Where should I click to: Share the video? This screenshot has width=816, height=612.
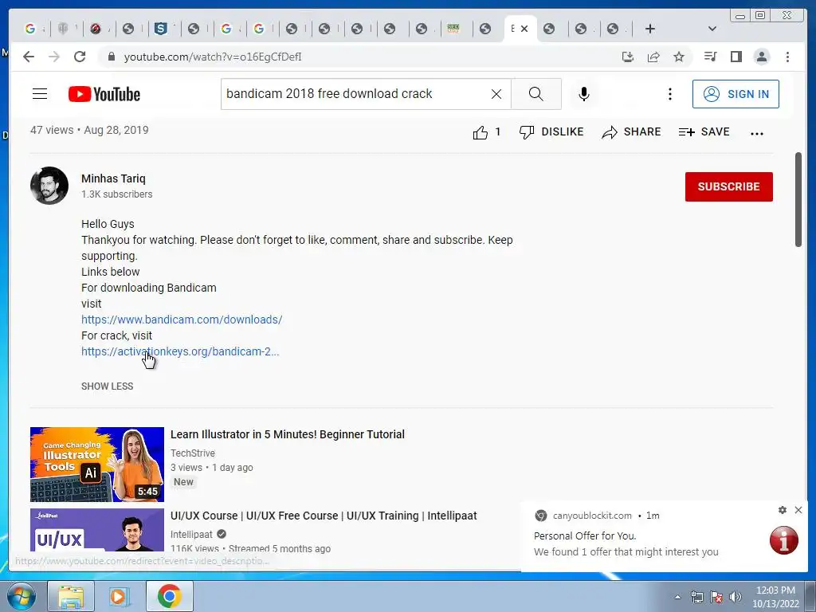(x=631, y=132)
